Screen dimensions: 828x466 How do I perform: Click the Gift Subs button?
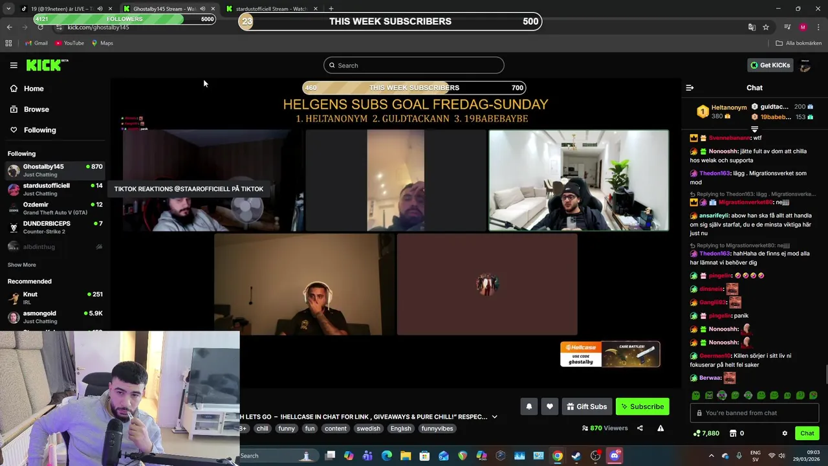coord(587,406)
